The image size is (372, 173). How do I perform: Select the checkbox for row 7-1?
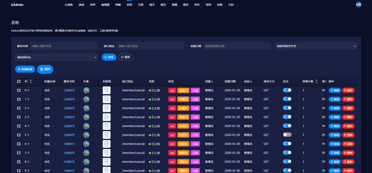coord(19,153)
